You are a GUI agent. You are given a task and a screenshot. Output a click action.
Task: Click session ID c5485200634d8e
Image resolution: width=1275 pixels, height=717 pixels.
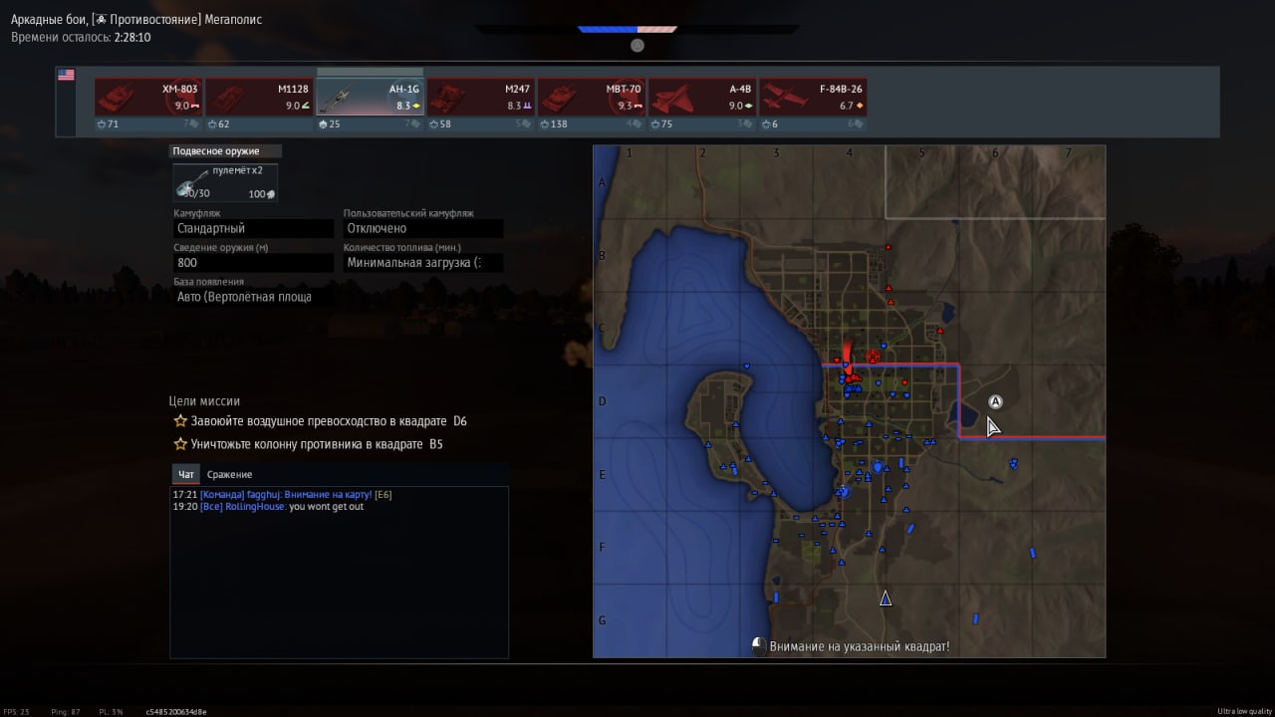click(176, 711)
